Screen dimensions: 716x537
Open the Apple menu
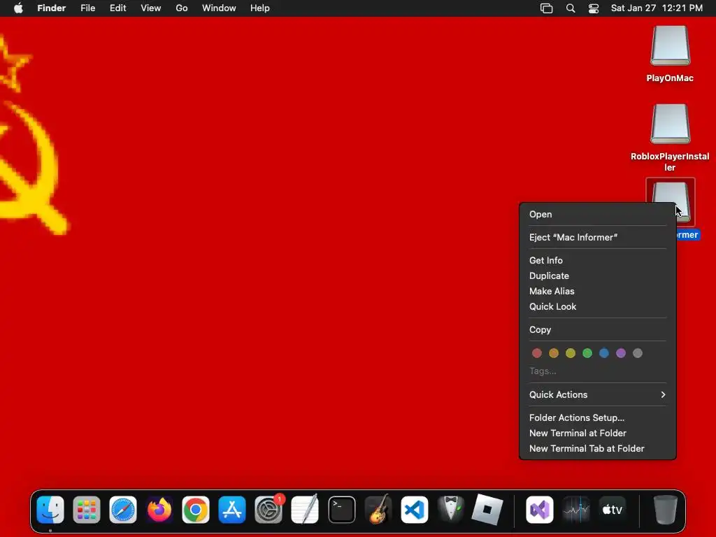tap(18, 8)
